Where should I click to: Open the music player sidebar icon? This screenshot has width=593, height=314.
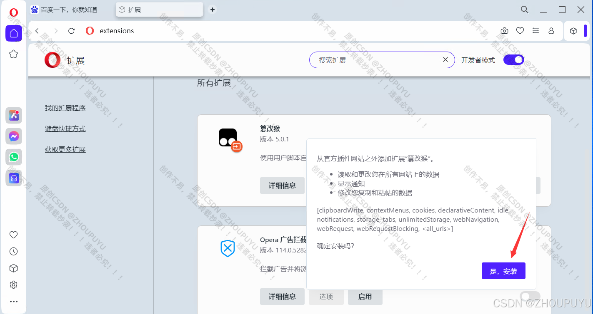(14, 178)
